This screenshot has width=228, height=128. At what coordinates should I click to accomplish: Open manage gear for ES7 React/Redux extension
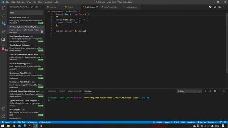point(42,32)
